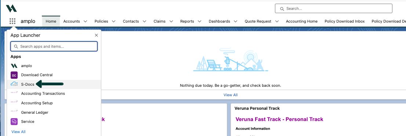
Task: Expand the Reports tab dropdown chevron
Action: [x=199, y=22]
